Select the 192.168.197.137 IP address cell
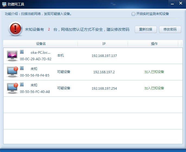Viewport: 186px width, 152px height. point(104,56)
